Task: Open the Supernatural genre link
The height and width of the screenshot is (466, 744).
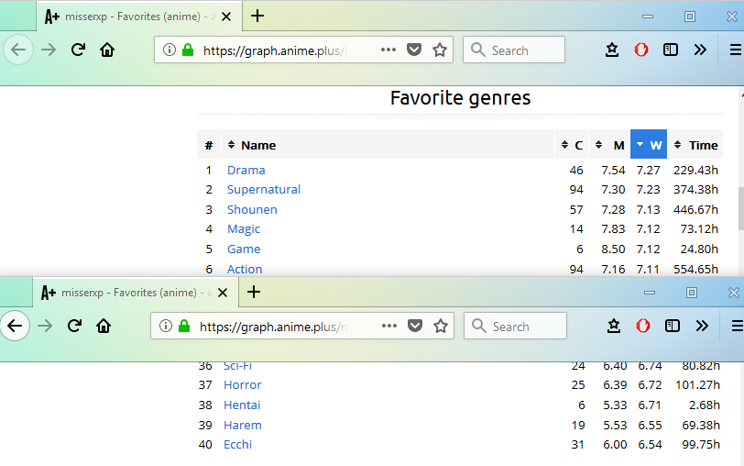Action: (x=264, y=190)
